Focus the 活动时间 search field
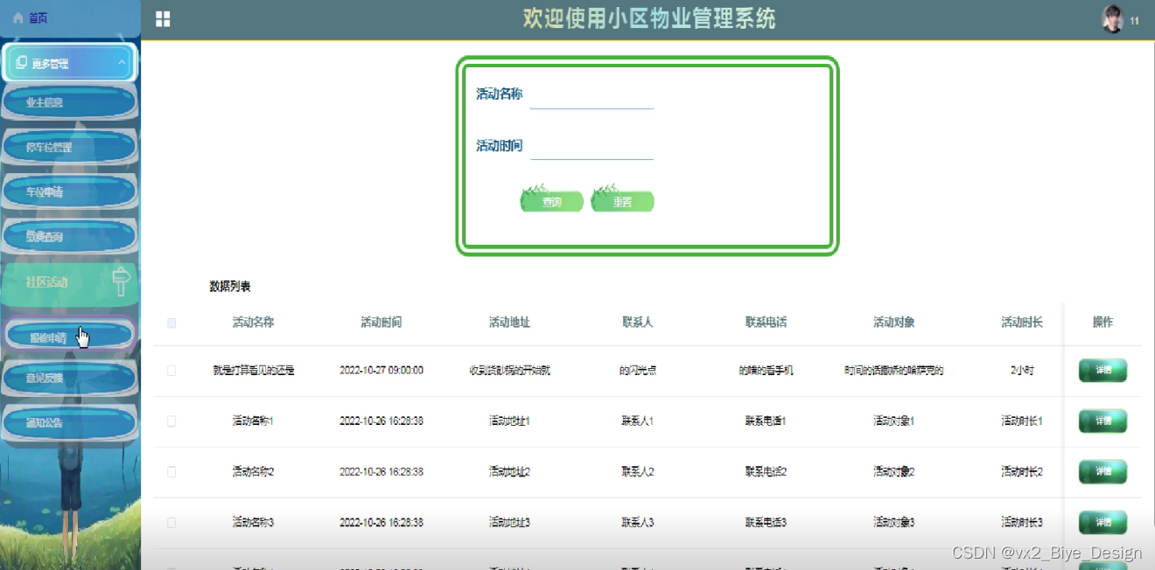 592,146
